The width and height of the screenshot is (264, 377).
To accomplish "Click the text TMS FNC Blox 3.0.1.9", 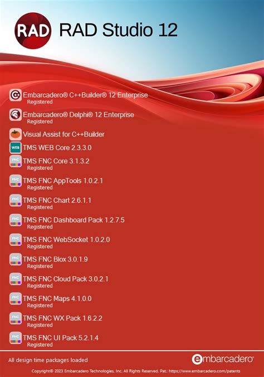I will (x=55, y=259).
